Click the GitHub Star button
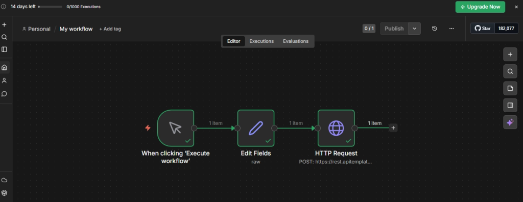The image size is (523, 202). [x=483, y=29]
